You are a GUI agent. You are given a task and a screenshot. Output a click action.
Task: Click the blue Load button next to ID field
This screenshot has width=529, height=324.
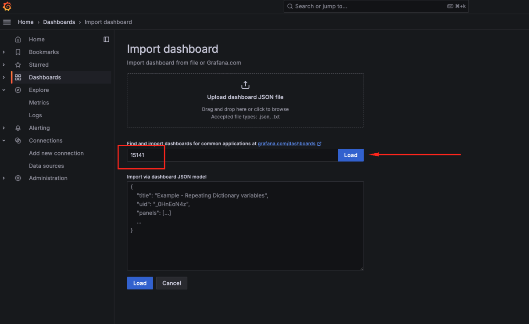pos(350,155)
